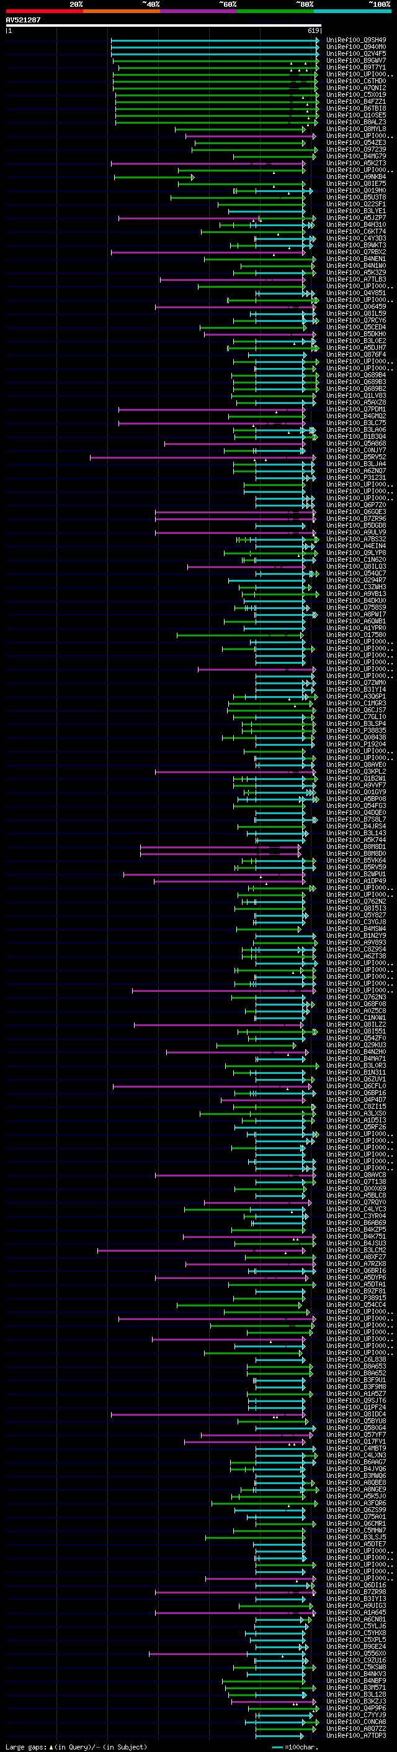397x1752 pixels.
Task: Choose the last hit UniRef100_A7TDP3
Action: click(356, 1736)
